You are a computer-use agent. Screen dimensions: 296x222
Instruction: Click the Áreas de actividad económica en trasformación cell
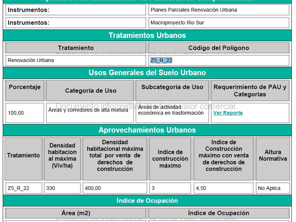click(172, 113)
